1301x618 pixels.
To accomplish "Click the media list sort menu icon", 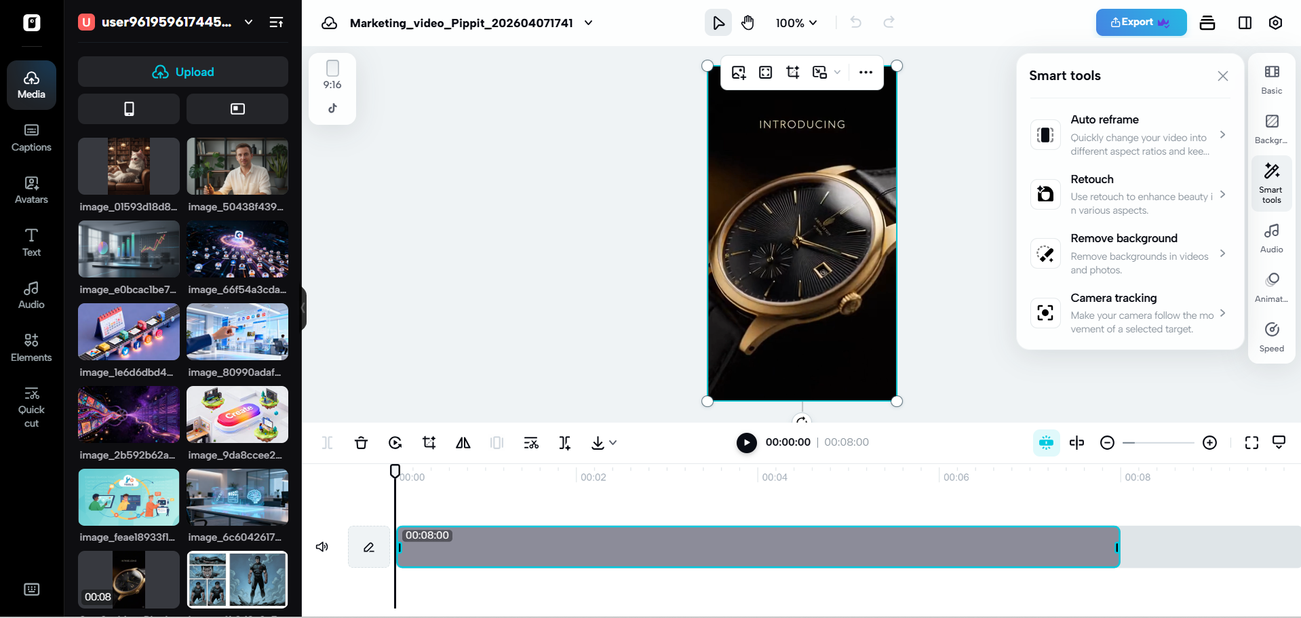I will click(x=276, y=22).
